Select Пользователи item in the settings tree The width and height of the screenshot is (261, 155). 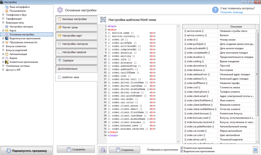coord(18,11)
